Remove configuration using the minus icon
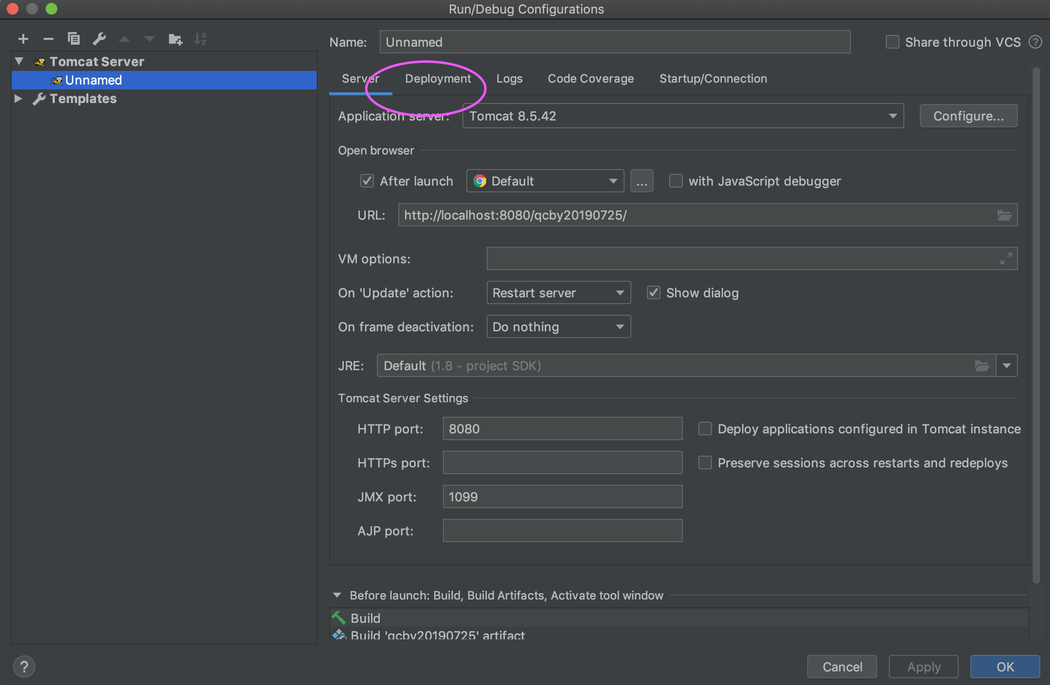Image resolution: width=1050 pixels, height=685 pixels. (x=48, y=39)
